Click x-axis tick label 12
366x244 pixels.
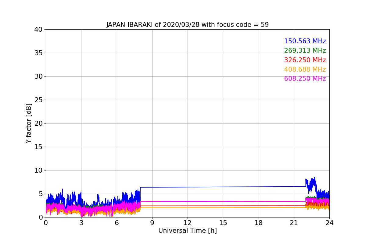coord(188,223)
